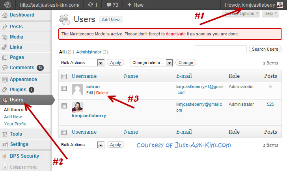Click the kimjcastleberry profile photo in table
287x171 pixels.
click(x=77, y=107)
